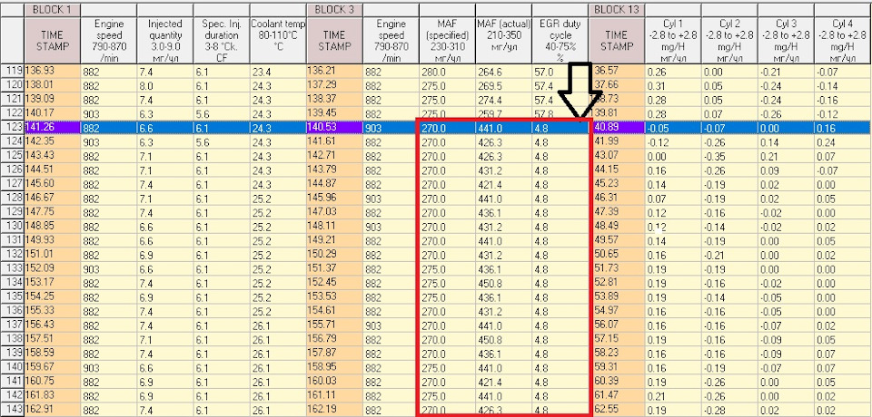This screenshot has width=872, height=417.
Task: Click the Cyl 4 column header
Action: (843, 41)
